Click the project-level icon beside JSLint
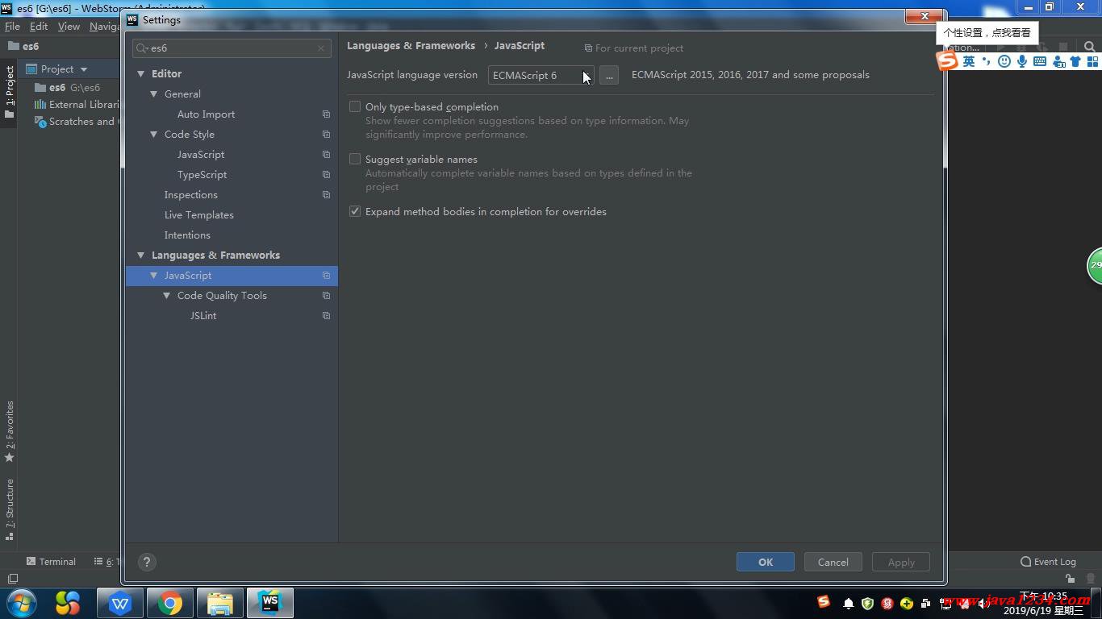1102x619 pixels. coord(326,316)
